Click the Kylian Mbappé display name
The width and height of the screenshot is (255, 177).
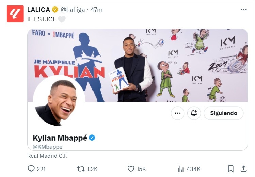(60, 138)
